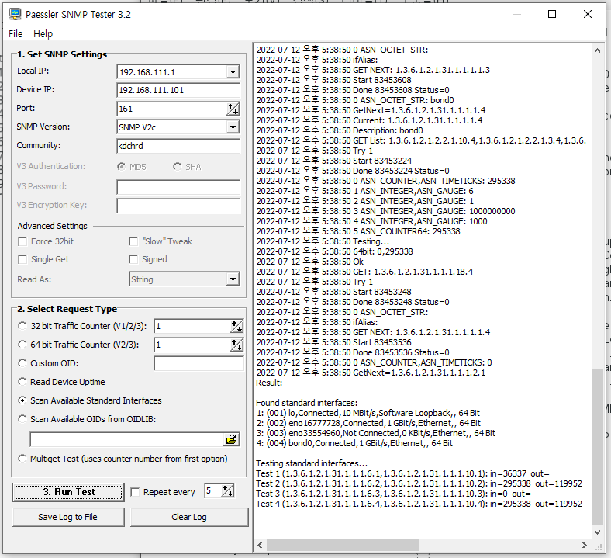Click the Paessler SNMP Tester app icon

[x=16, y=14]
